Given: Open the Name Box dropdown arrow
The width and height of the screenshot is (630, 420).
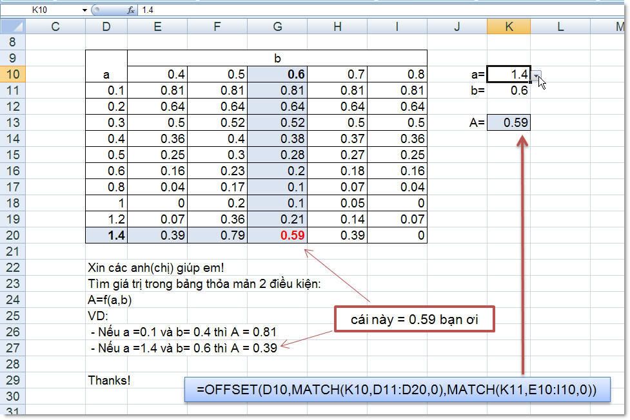Looking at the screenshot, I should click(84, 10).
